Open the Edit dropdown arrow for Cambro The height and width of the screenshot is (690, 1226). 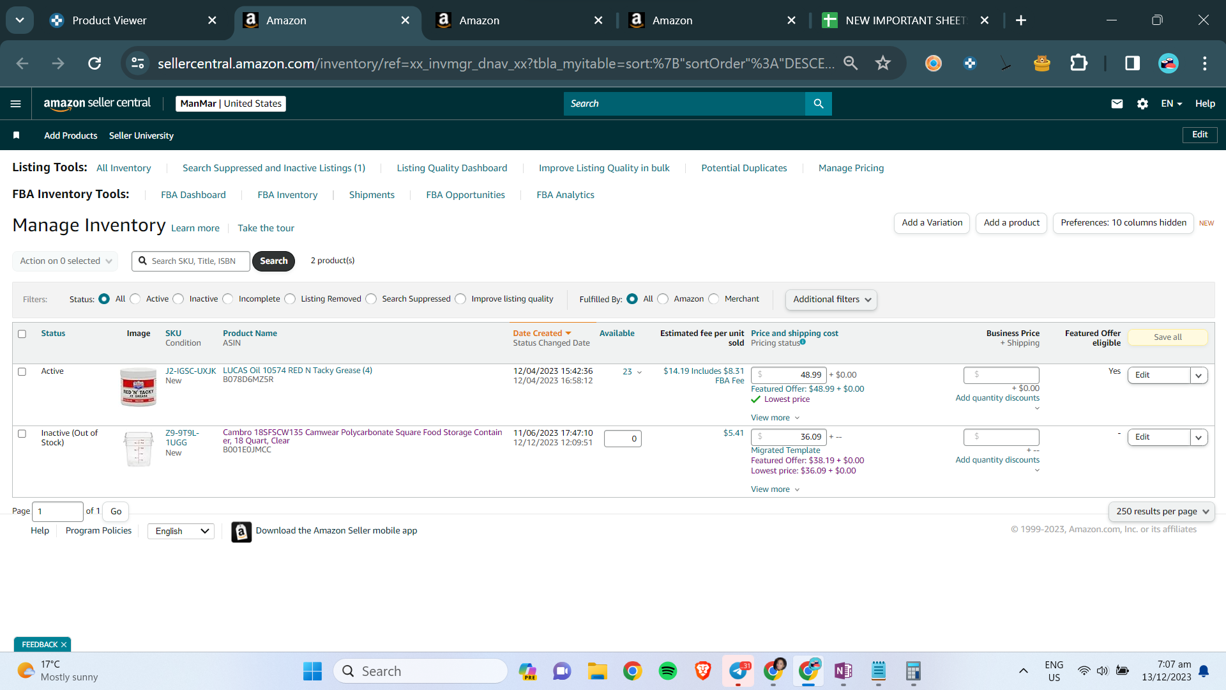click(x=1199, y=437)
